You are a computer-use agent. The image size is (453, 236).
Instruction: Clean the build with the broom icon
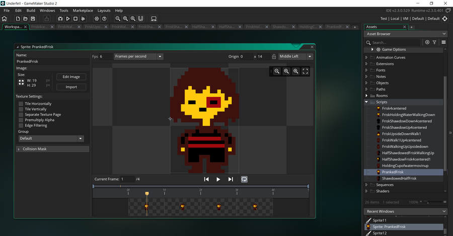coord(83,19)
